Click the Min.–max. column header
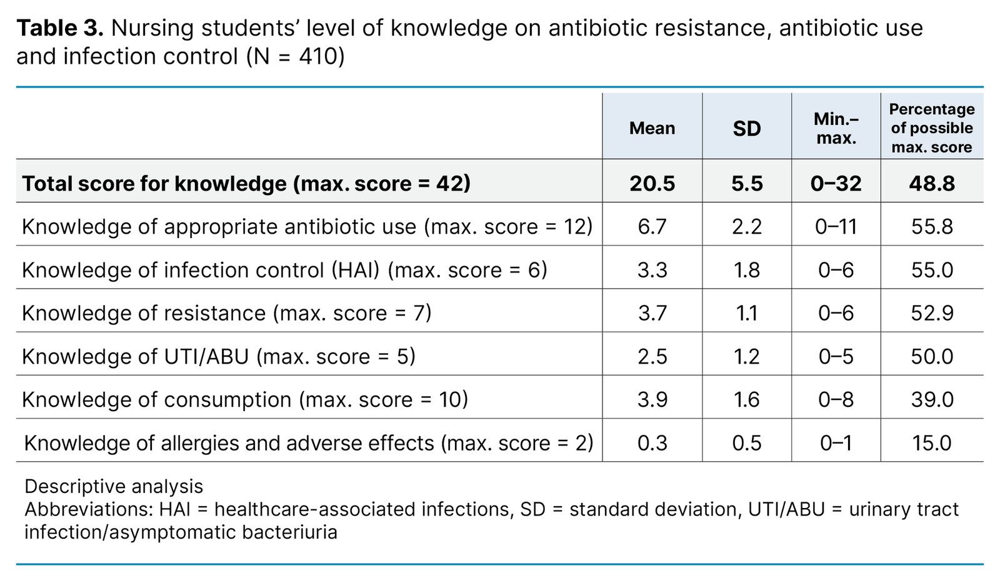Viewport: 1000px width, 573px height. (836, 128)
